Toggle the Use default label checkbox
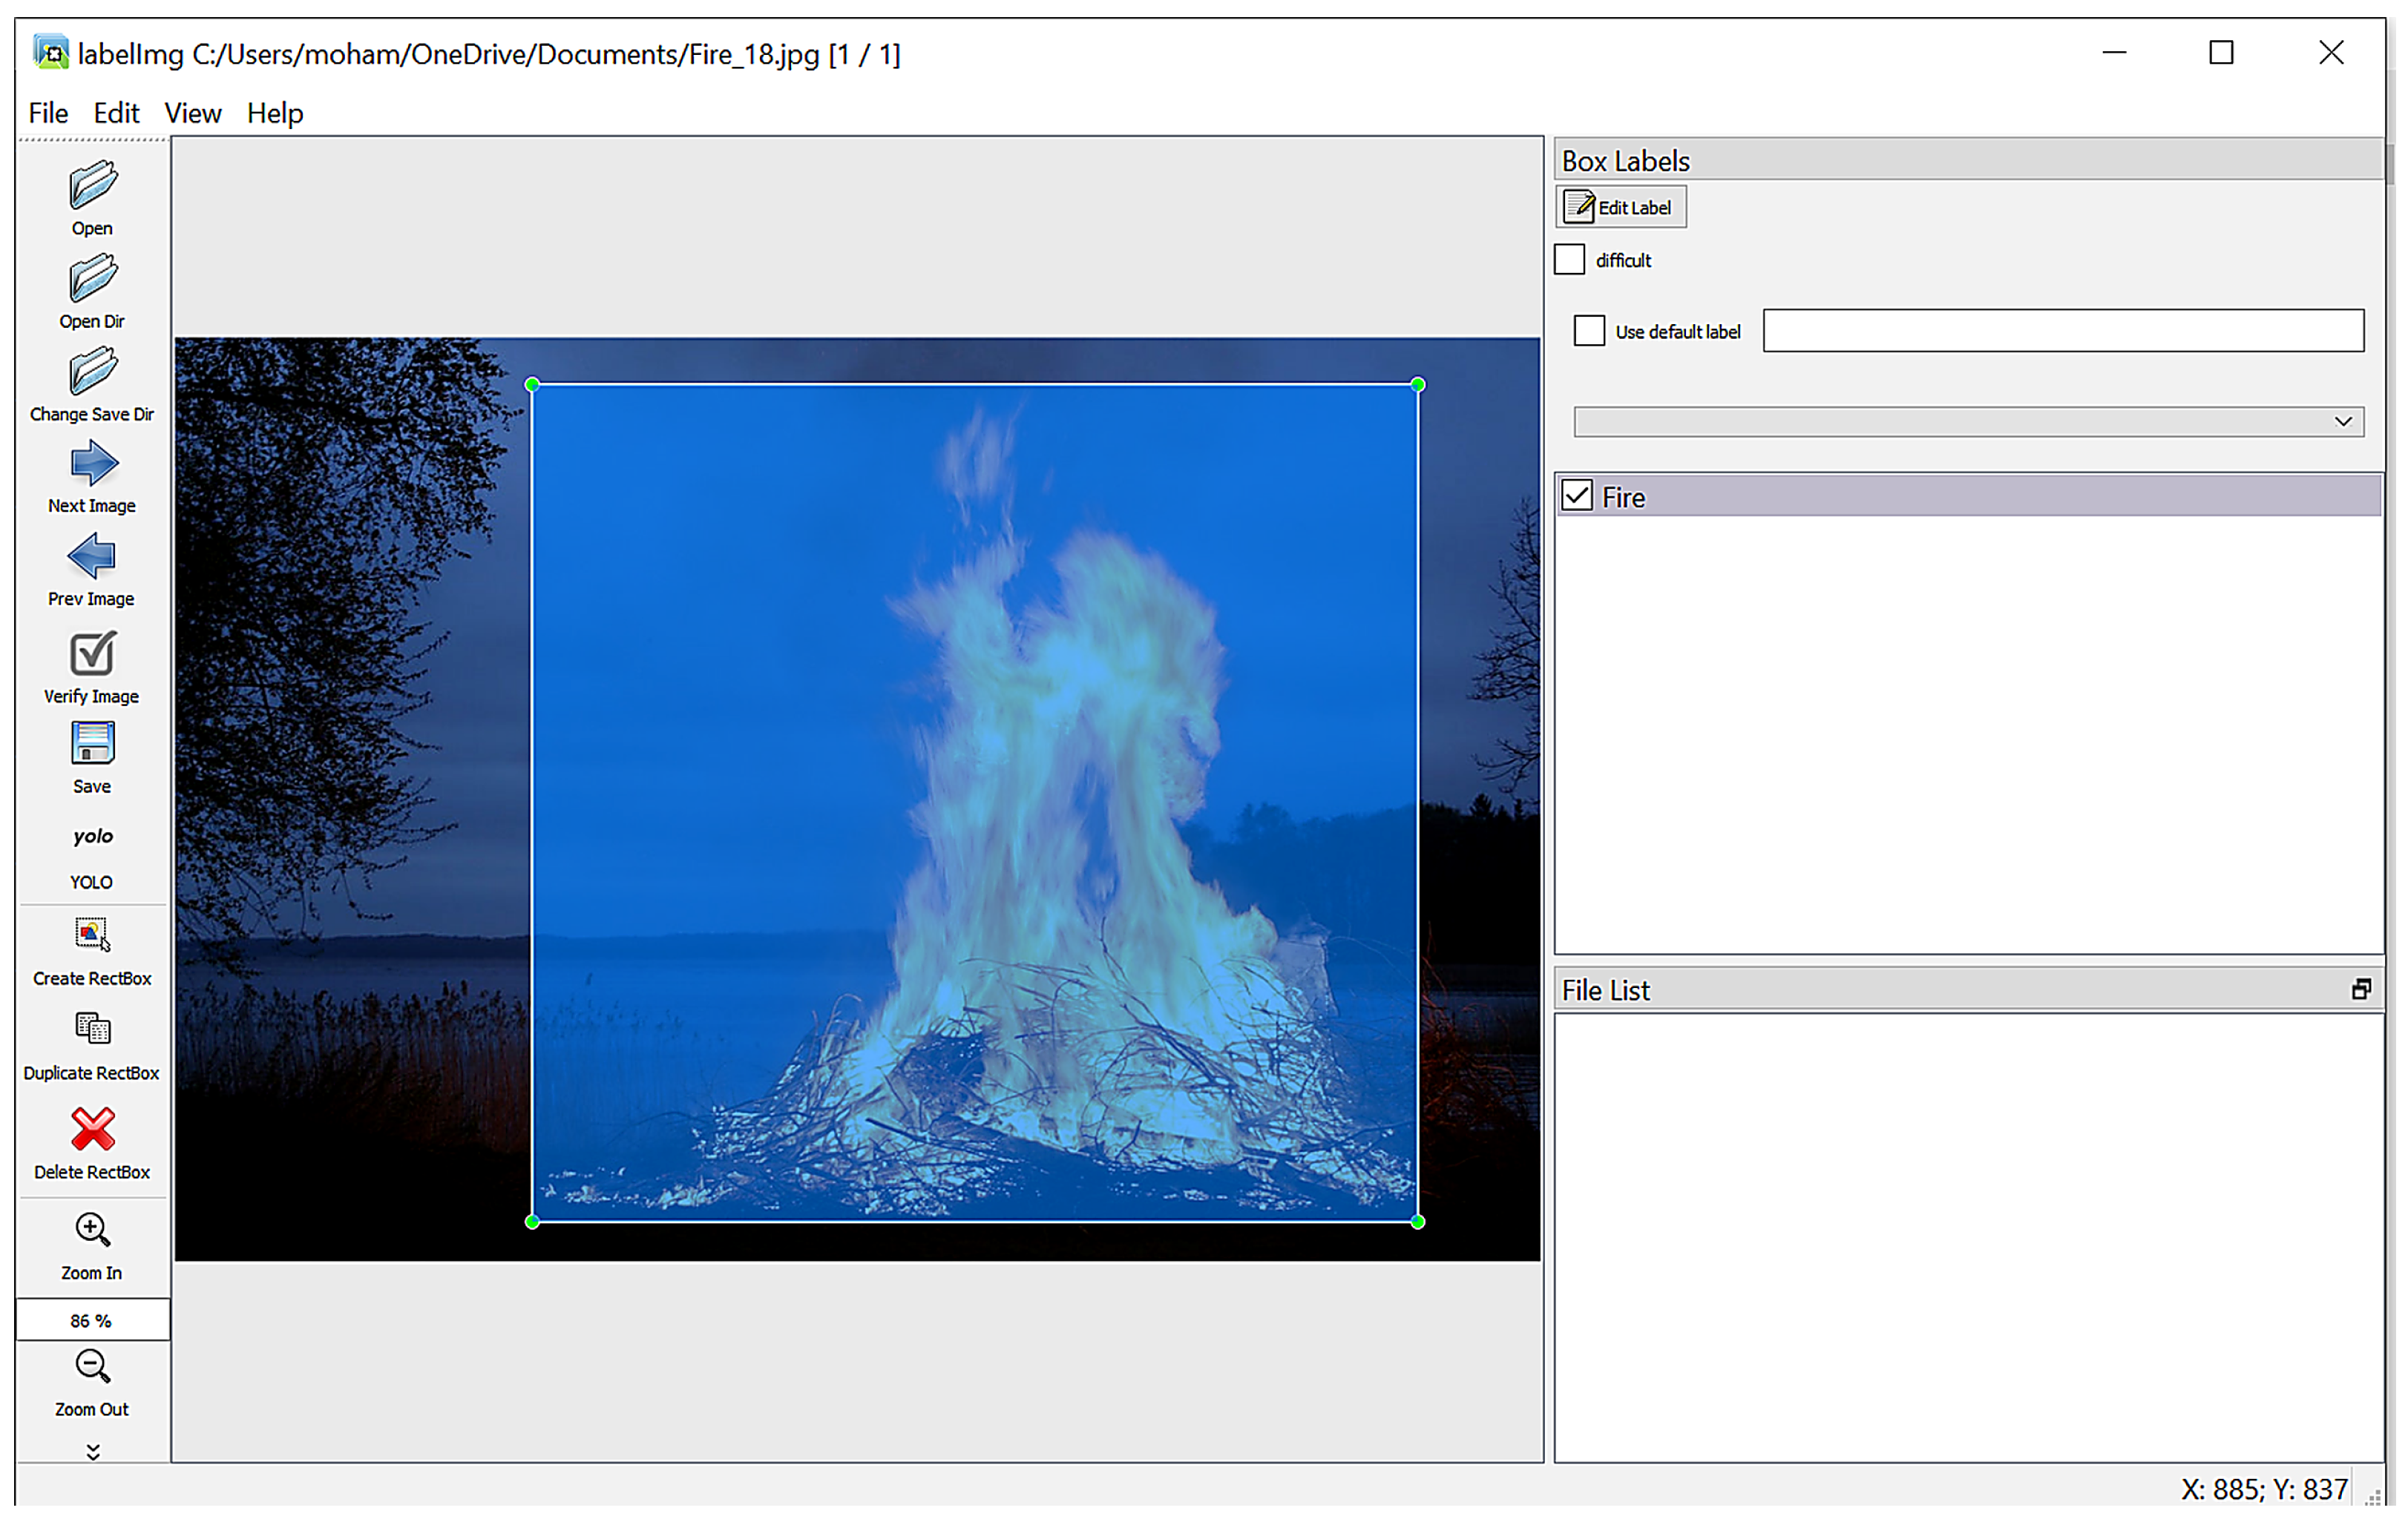This screenshot has width=2408, height=1522. 1588,331
